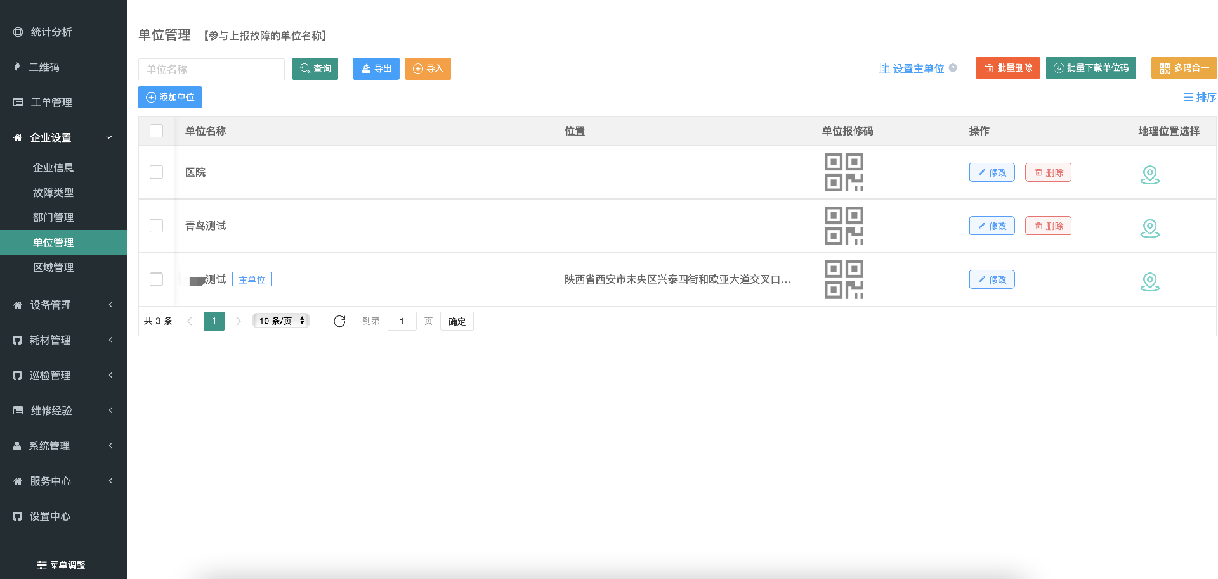Click the 批量下载单位码 button

click(x=1091, y=68)
